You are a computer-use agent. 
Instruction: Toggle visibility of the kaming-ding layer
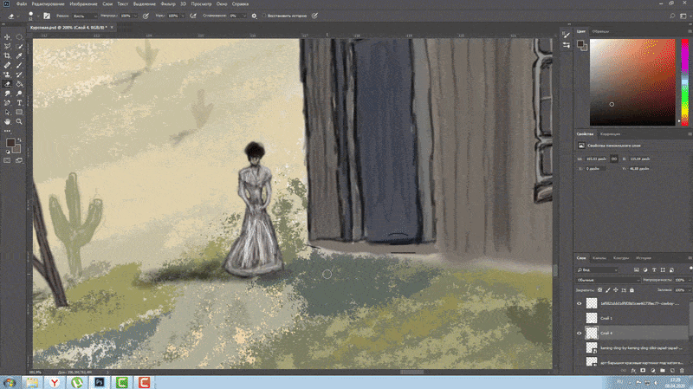(579, 348)
